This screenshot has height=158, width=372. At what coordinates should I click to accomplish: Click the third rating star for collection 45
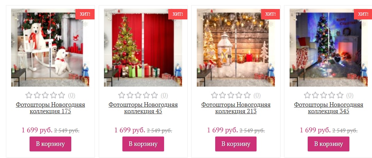pos(138,95)
